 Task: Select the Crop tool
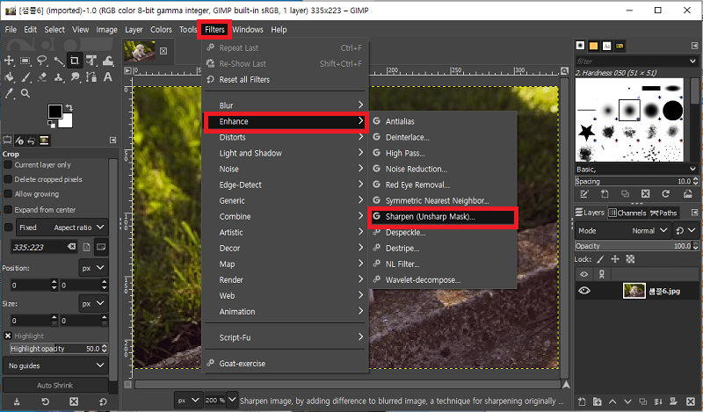tap(75, 60)
